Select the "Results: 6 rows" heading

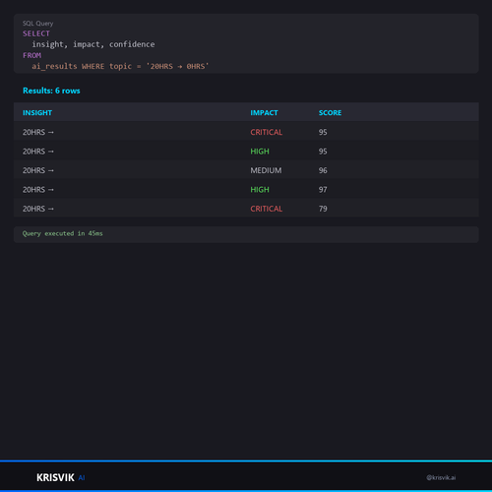click(x=51, y=91)
